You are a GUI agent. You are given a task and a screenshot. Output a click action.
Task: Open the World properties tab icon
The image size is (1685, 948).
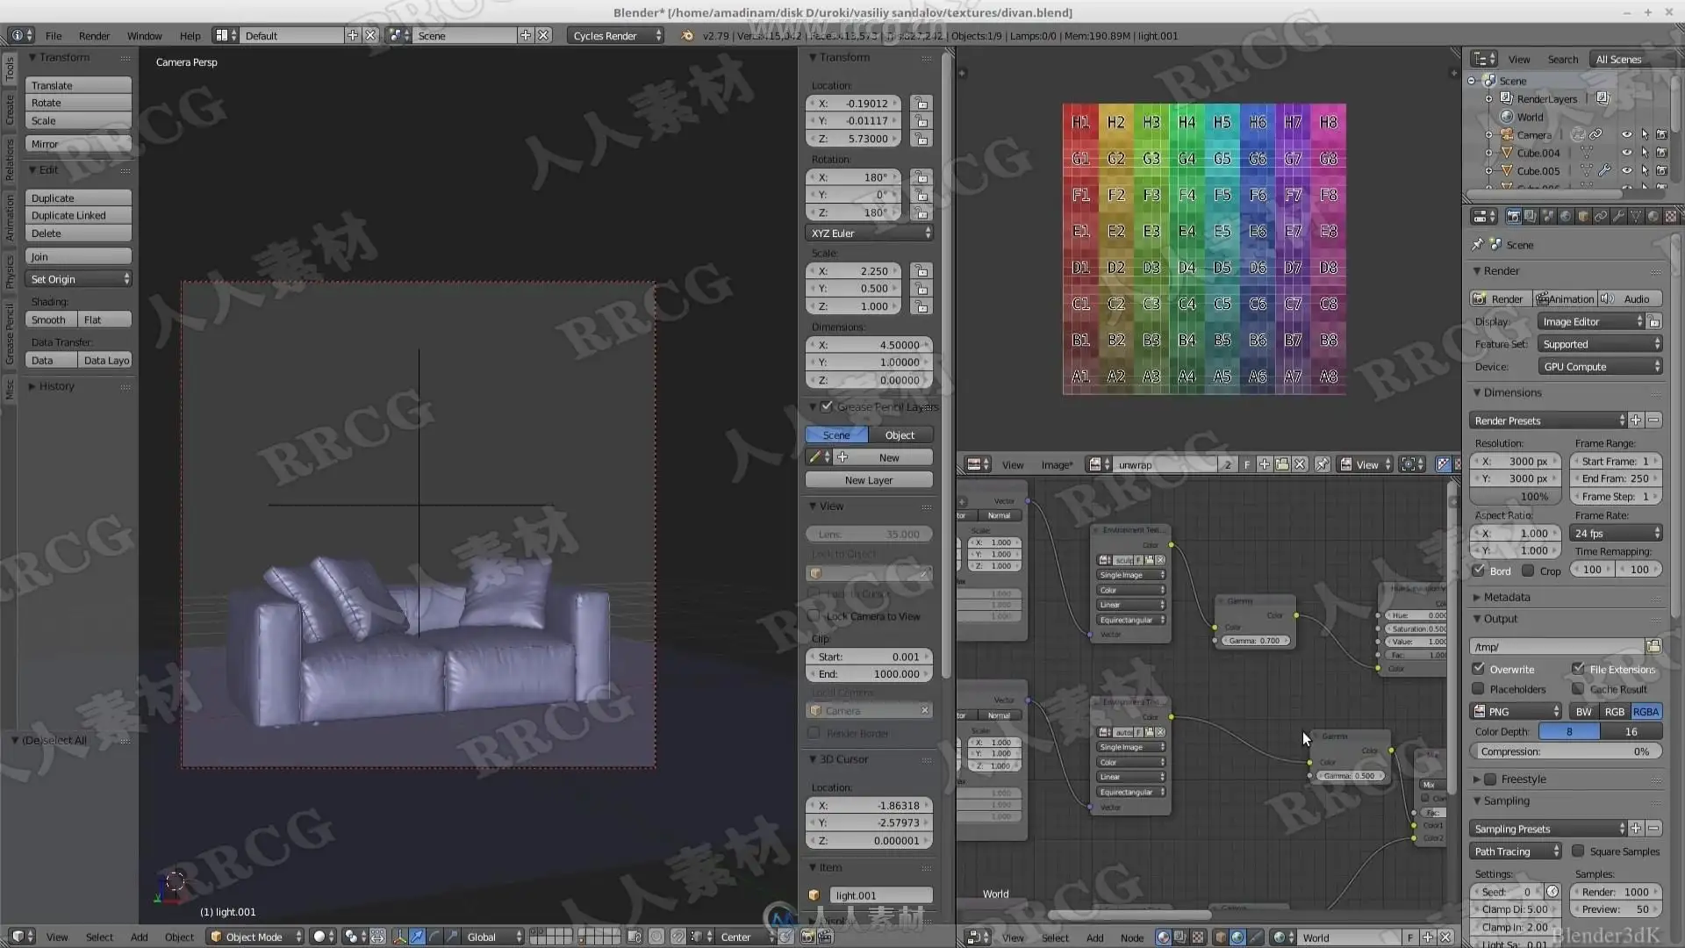click(x=1566, y=216)
